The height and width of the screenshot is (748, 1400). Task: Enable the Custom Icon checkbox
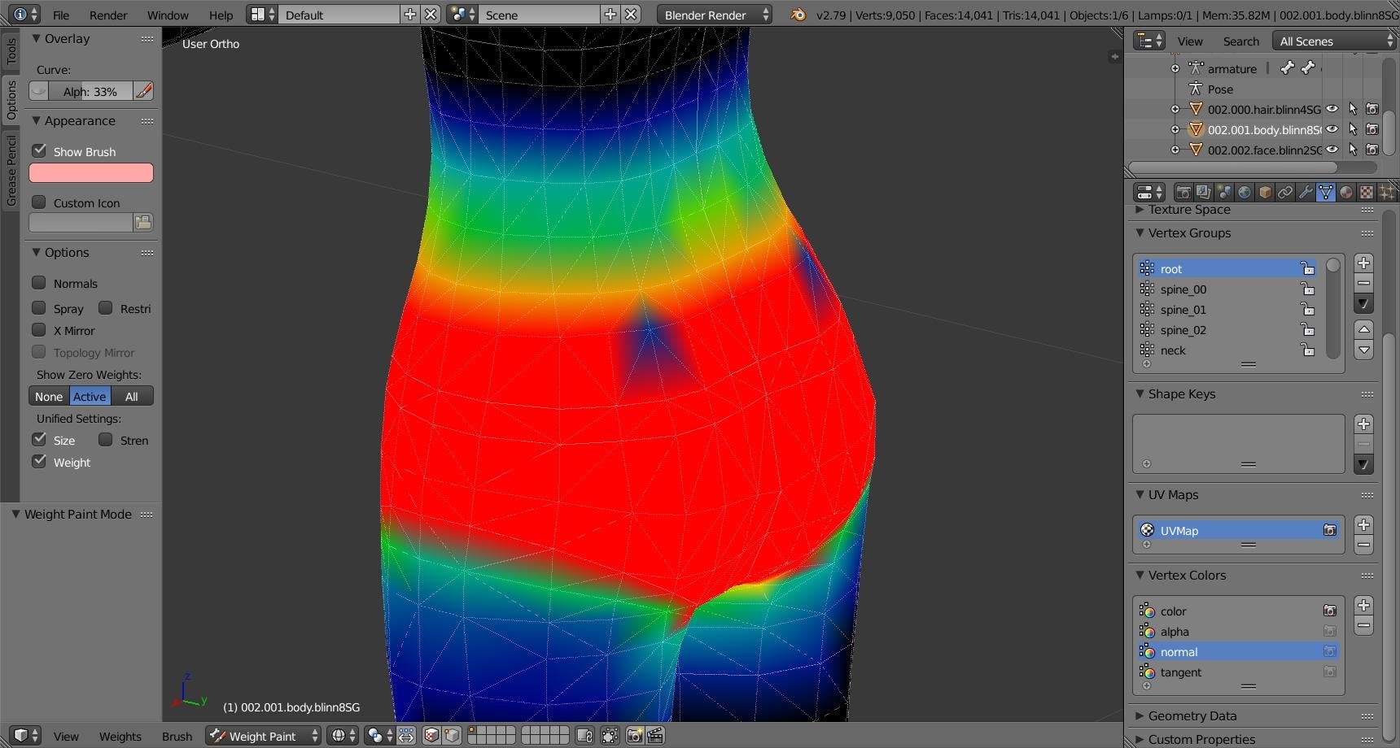click(x=39, y=202)
